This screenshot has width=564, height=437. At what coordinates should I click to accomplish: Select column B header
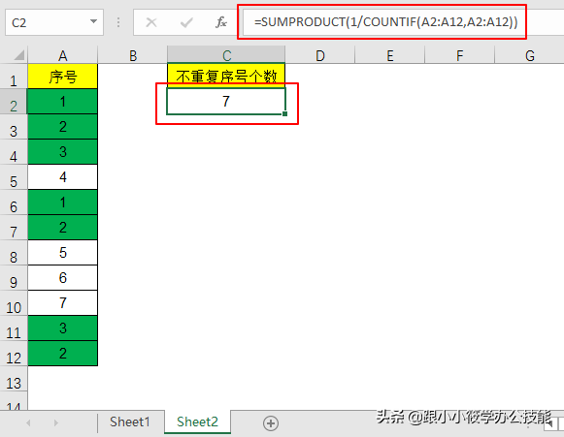(133, 55)
